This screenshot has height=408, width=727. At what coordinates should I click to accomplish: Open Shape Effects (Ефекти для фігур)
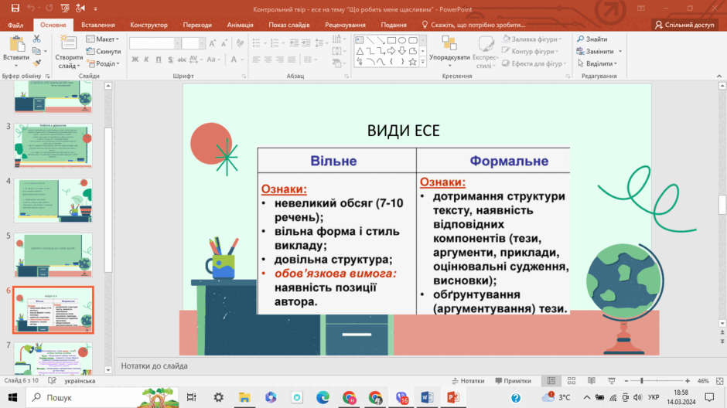coord(534,63)
